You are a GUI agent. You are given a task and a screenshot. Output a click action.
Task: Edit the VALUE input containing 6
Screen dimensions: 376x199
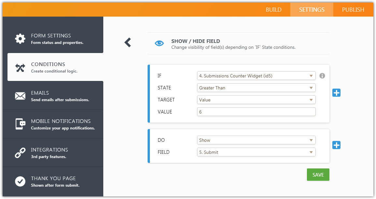click(256, 112)
